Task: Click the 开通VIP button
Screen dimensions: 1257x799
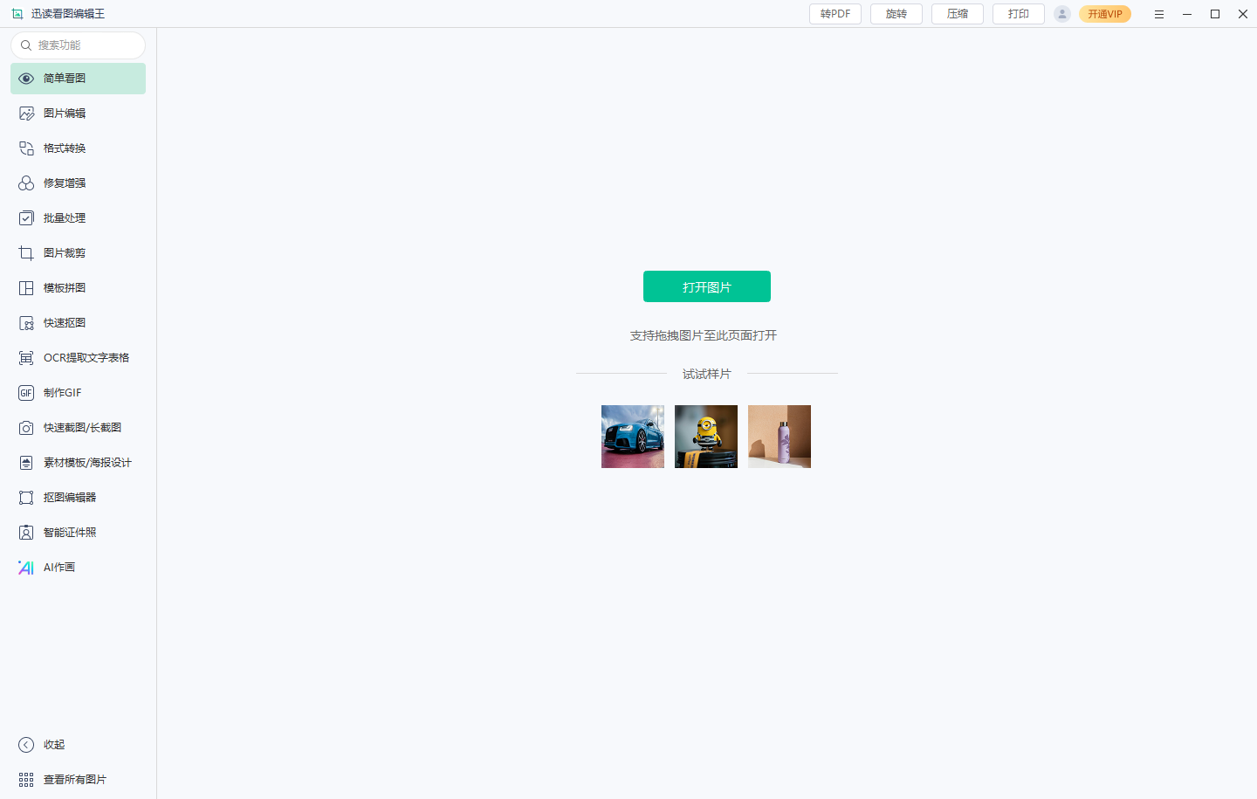Action: (1105, 14)
